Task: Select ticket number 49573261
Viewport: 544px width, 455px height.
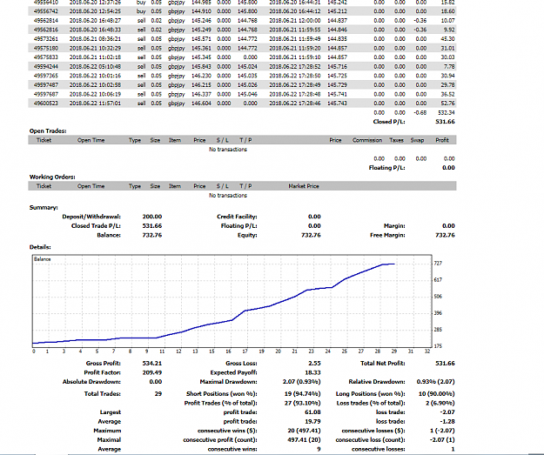Action: click(x=46, y=39)
